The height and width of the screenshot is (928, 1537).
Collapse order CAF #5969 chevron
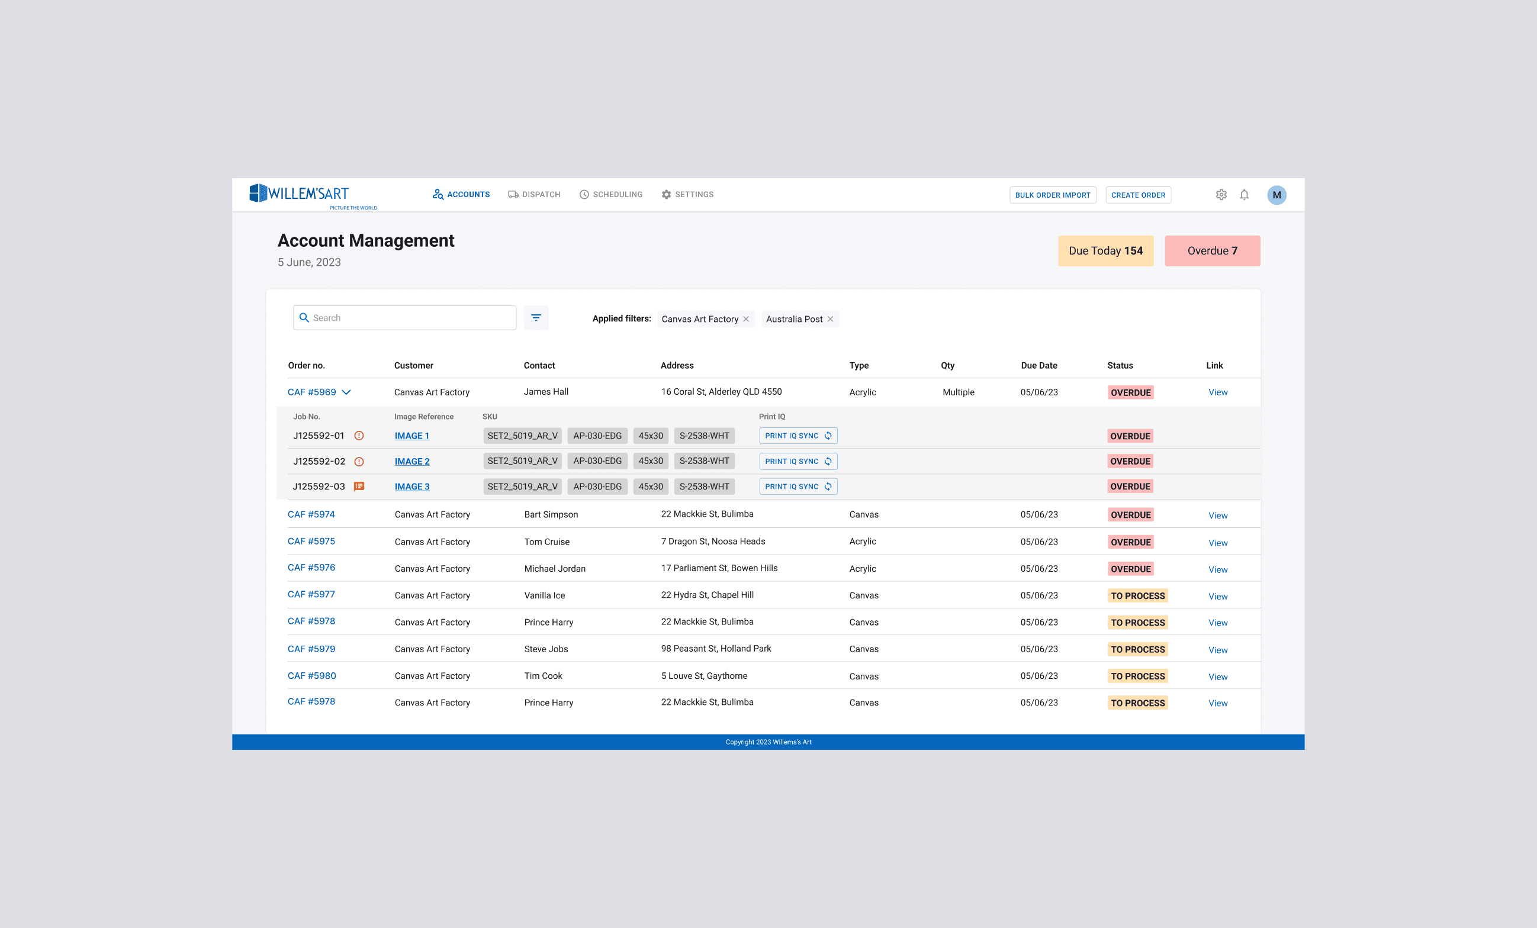(x=346, y=392)
